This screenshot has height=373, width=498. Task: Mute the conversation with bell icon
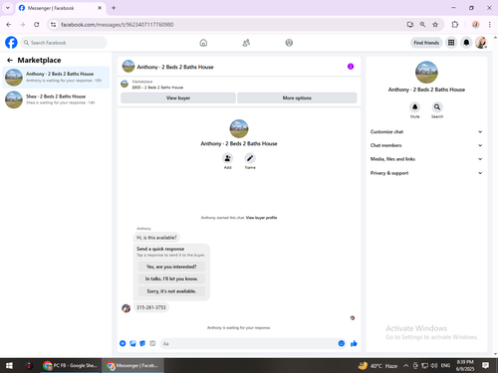click(x=415, y=107)
